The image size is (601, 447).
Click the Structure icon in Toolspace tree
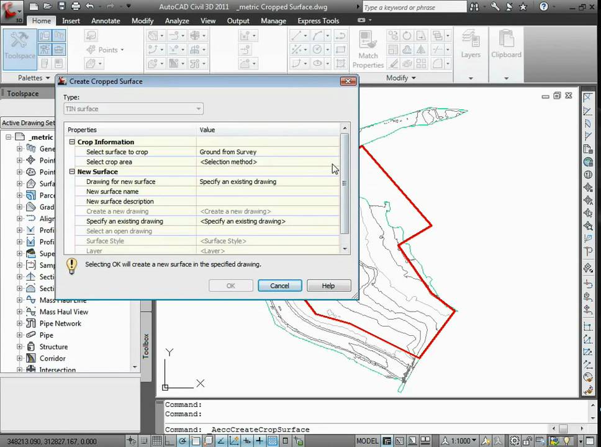click(x=30, y=346)
